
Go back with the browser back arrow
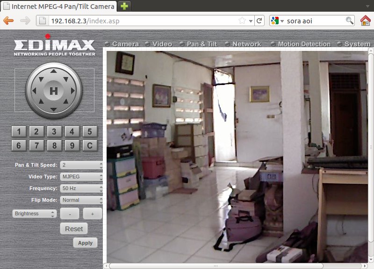point(8,21)
